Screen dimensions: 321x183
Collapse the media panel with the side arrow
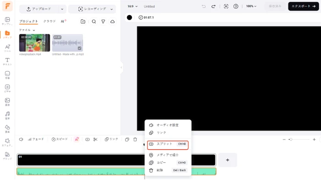coord(121,67)
